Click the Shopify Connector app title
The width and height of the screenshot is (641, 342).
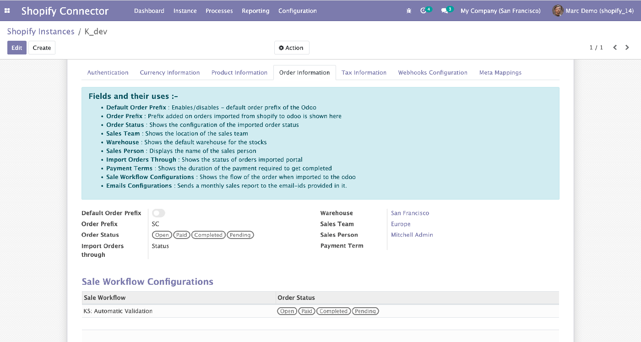pos(65,11)
